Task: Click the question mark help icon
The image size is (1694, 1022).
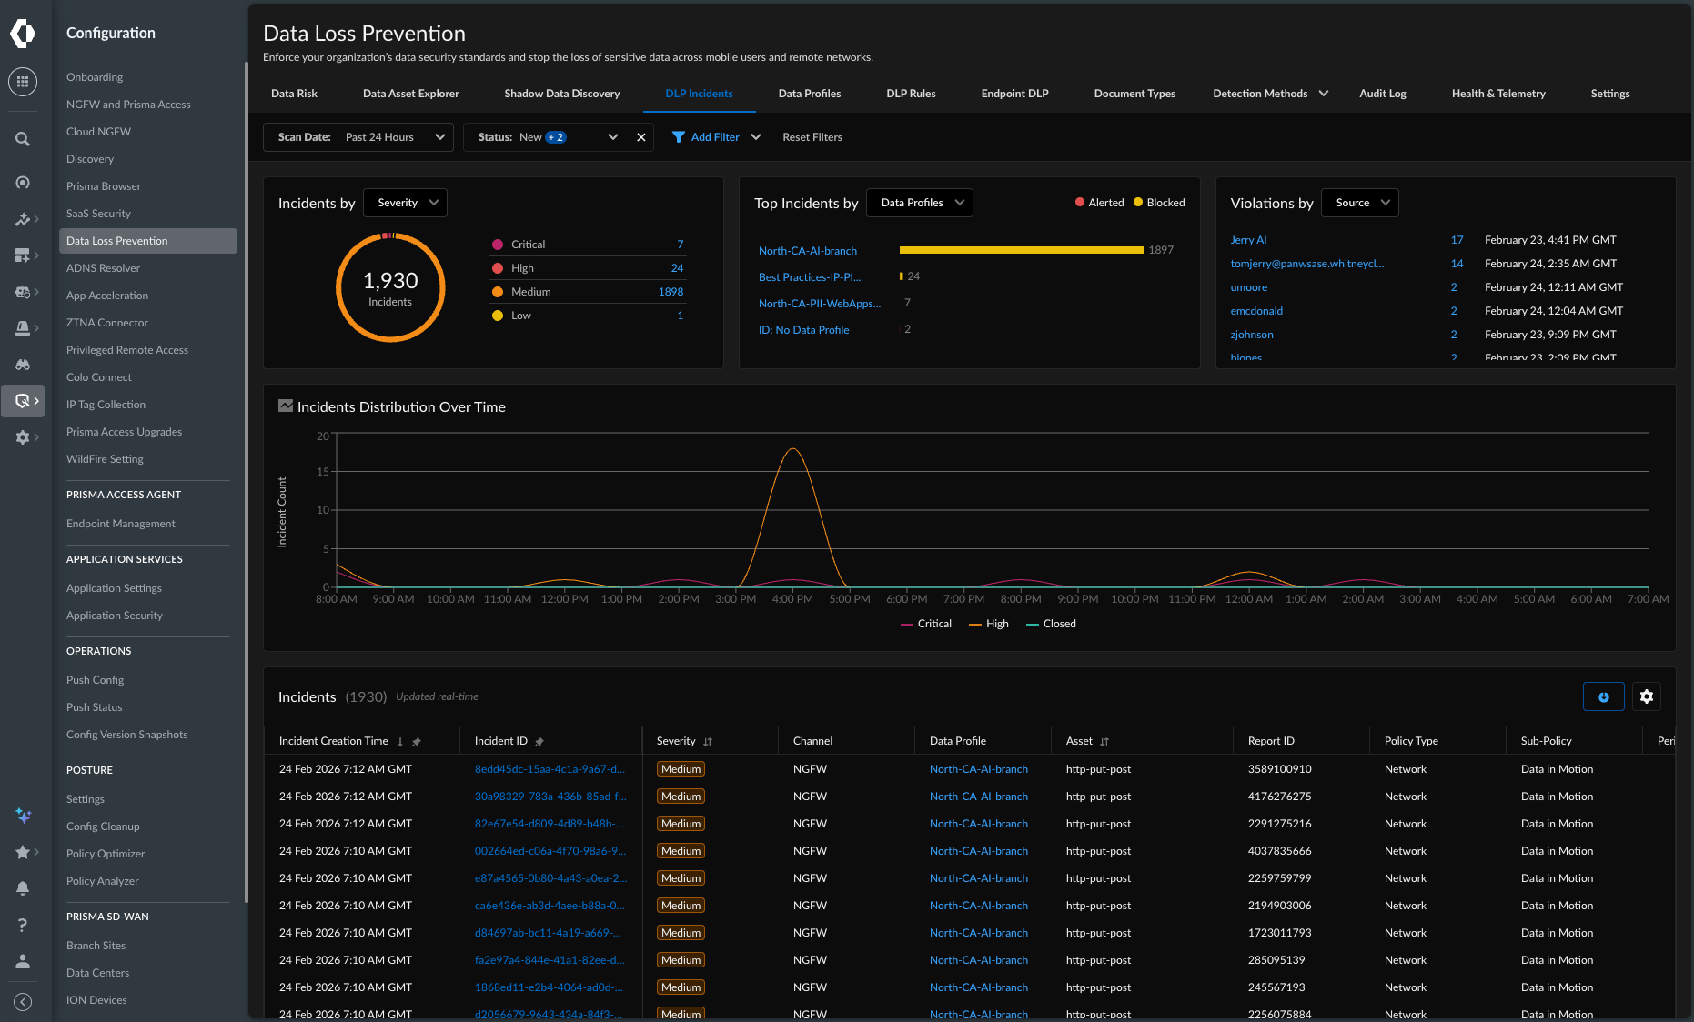Action: click(23, 925)
